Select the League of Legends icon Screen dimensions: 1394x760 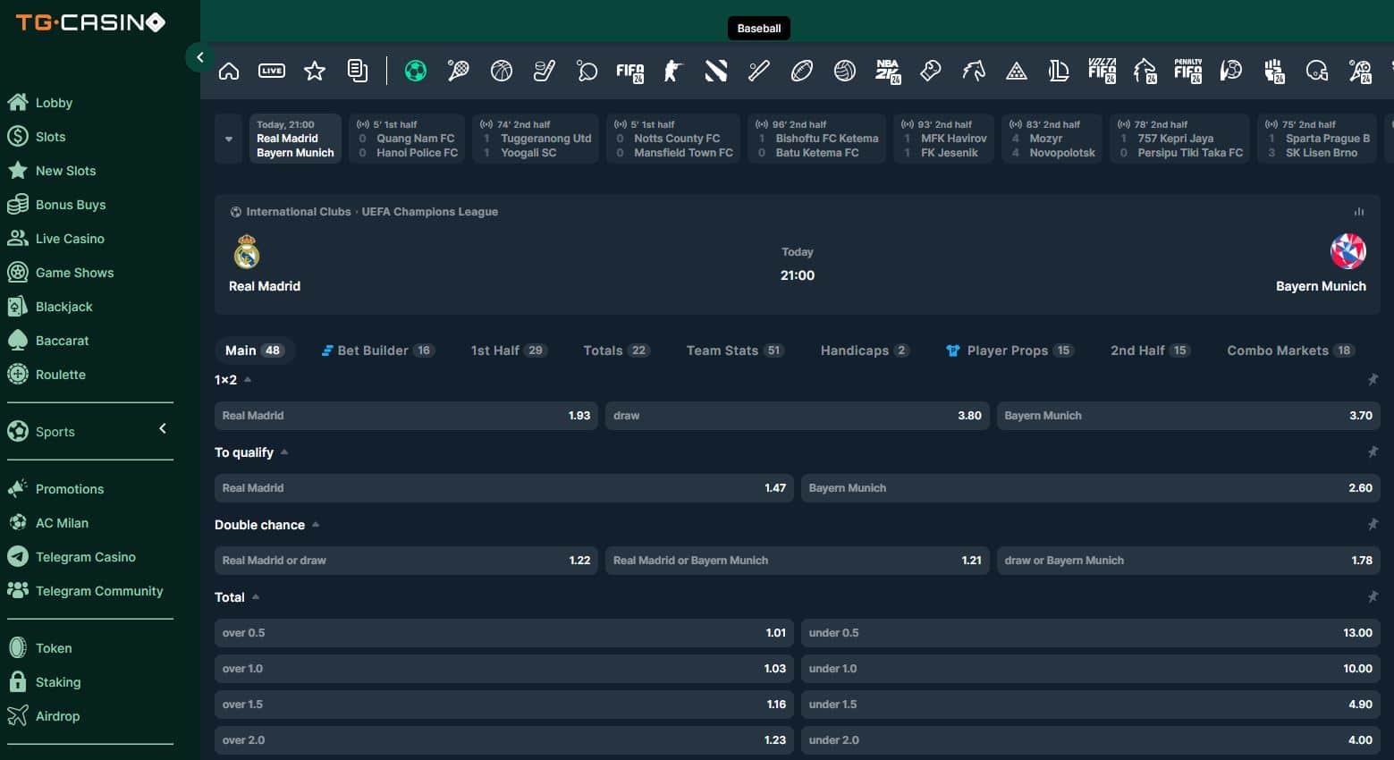[x=1059, y=71]
